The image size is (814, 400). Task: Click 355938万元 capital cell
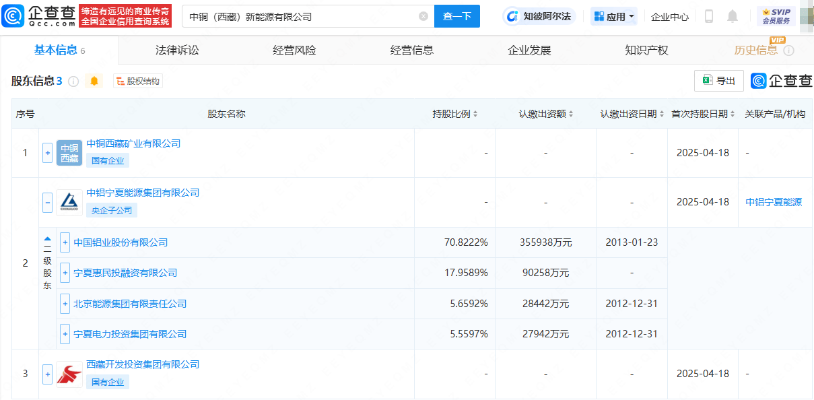pos(546,242)
